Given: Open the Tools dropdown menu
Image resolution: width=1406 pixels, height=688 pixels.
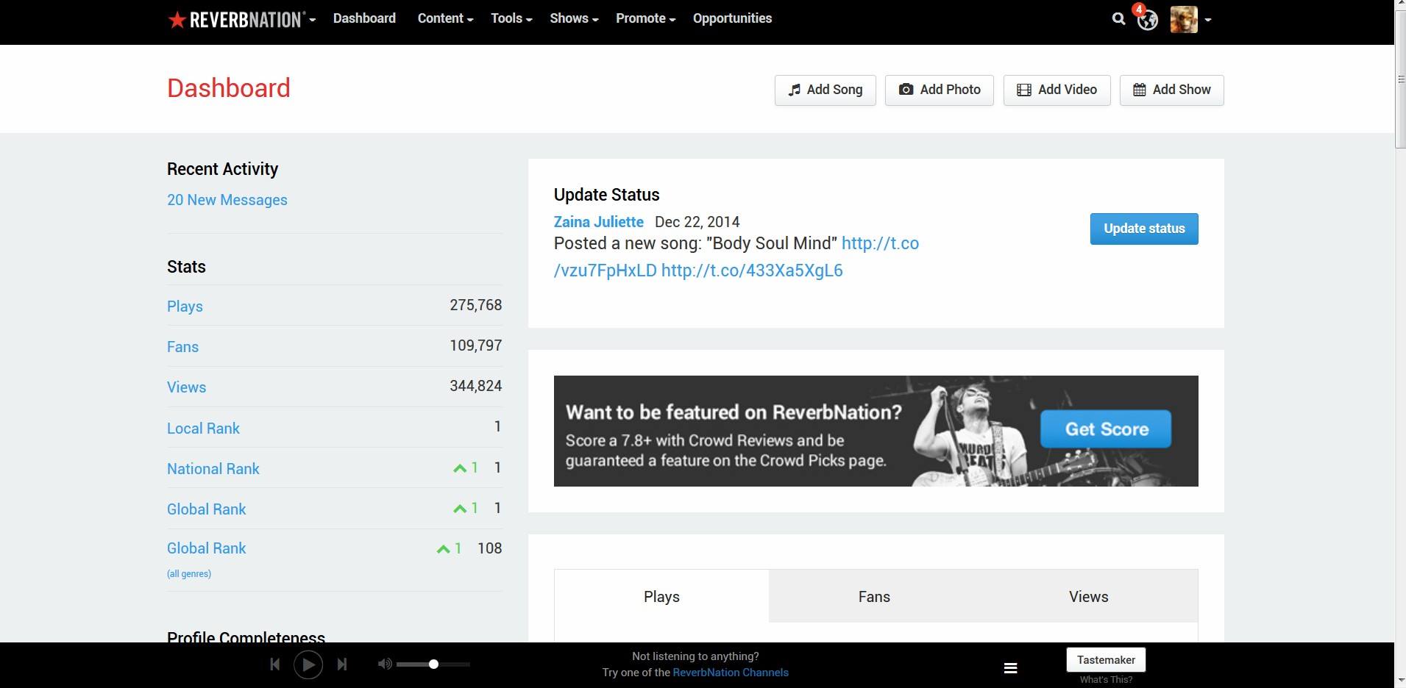Looking at the screenshot, I should [511, 18].
